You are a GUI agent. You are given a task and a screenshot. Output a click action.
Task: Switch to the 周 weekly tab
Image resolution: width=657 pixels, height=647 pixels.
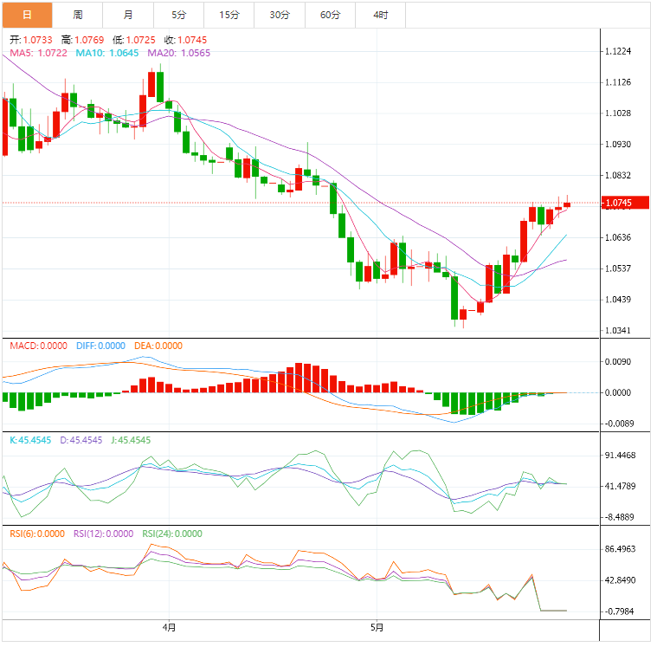[78, 15]
